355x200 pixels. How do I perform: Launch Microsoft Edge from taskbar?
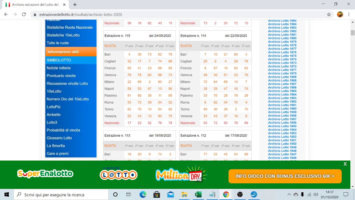coord(143,194)
